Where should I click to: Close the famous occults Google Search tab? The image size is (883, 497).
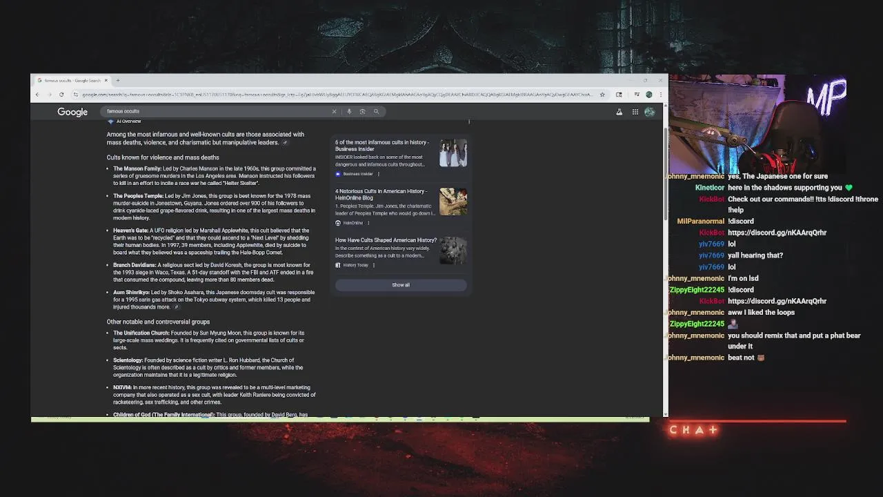tap(106, 81)
